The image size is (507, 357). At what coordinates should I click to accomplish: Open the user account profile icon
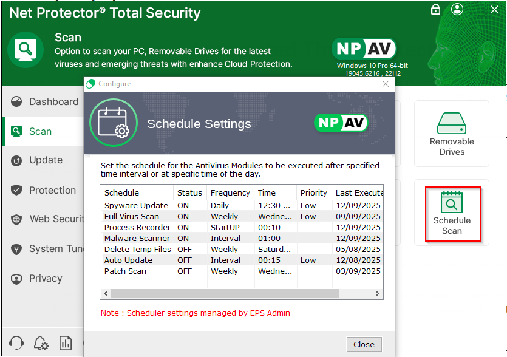pyautogui.click(x=457, y=10)
